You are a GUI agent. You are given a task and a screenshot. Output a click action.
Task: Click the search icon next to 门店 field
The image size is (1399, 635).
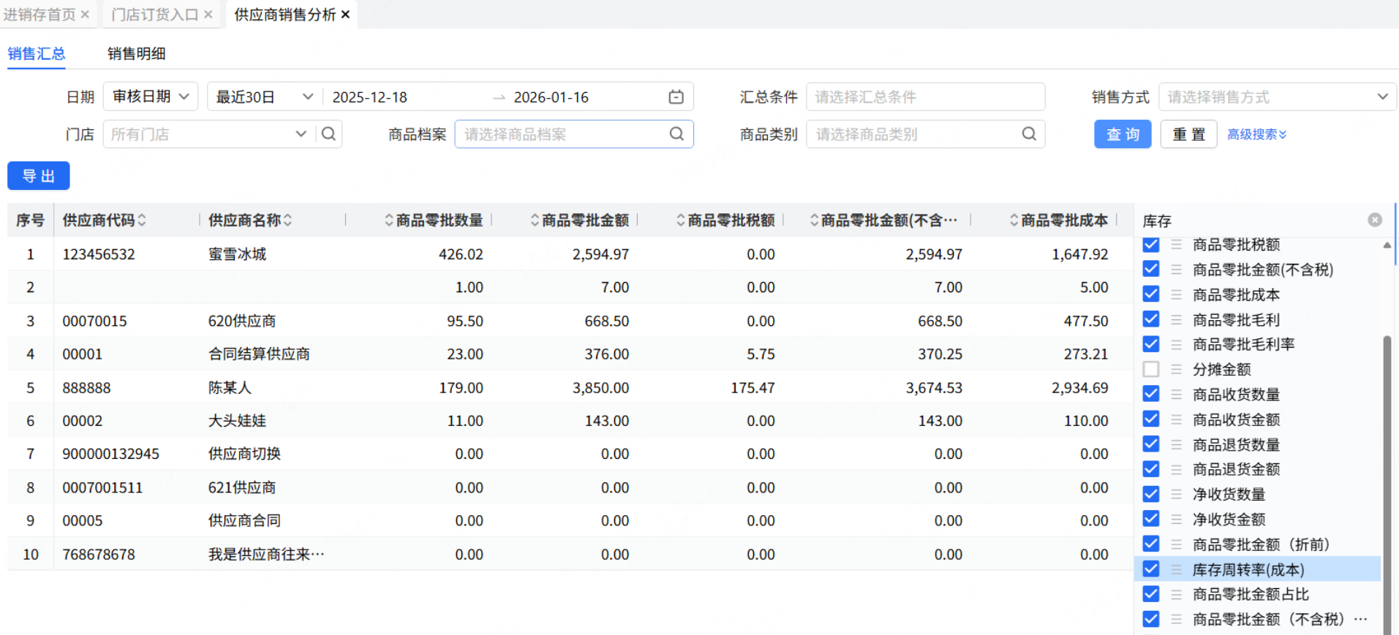(x=329, y=134)
